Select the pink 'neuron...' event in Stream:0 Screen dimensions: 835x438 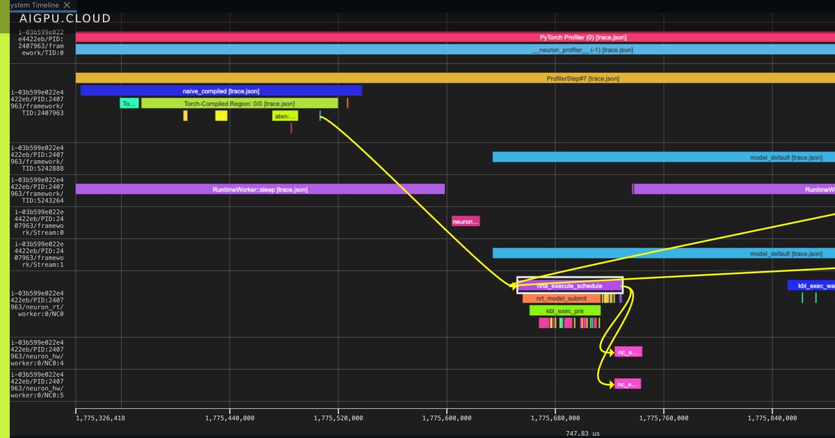tap(466, 222)
